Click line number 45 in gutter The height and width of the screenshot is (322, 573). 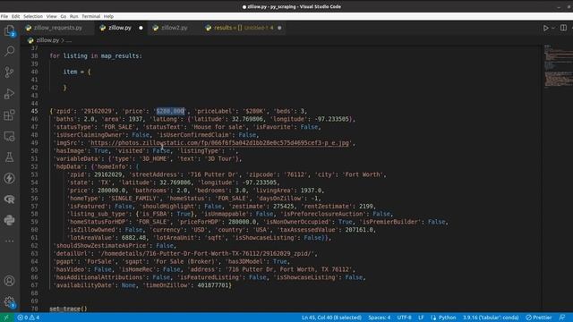(x=34, y=111)
